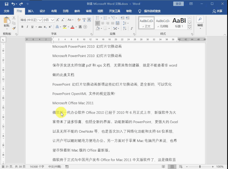Apply the red font color
The width and height of the screenshot is (228, 169).
pyautogui.click(x=72, y=27)
